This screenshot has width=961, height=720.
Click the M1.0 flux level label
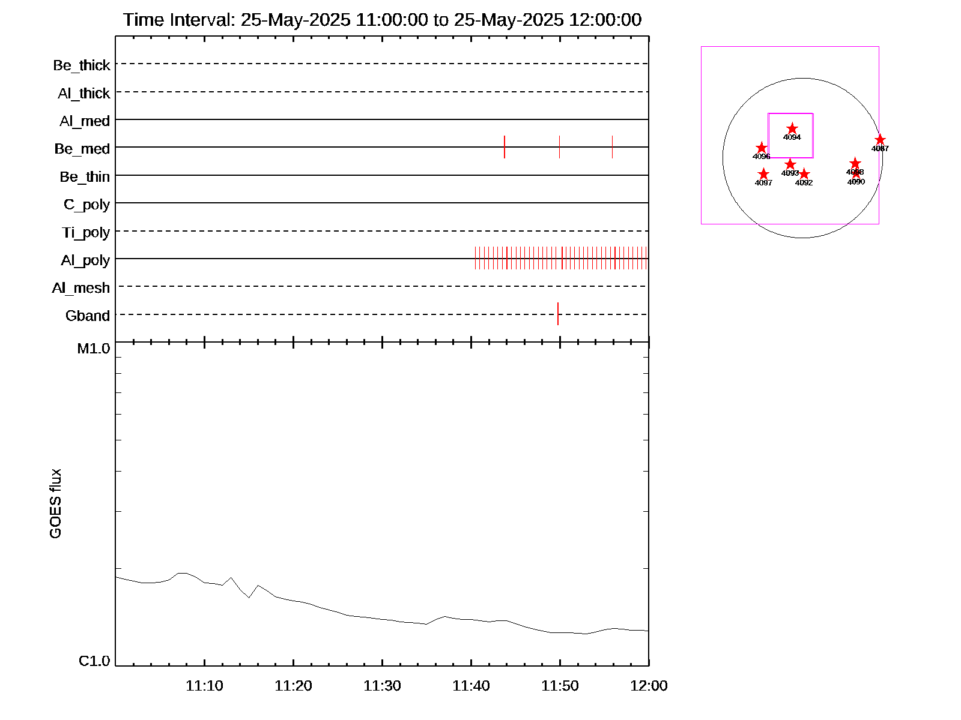pos(94,349)
